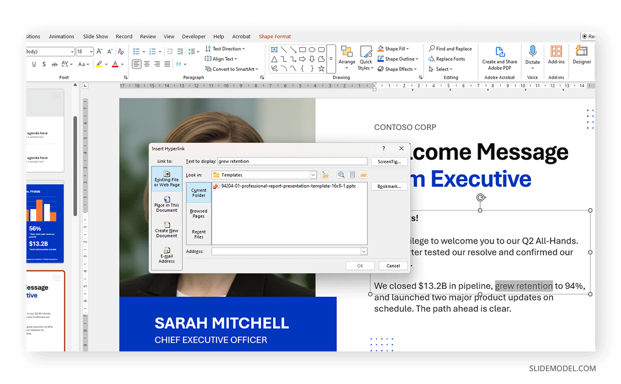
Task: Go up one folder in Look in
Action: tap(325, 175)
